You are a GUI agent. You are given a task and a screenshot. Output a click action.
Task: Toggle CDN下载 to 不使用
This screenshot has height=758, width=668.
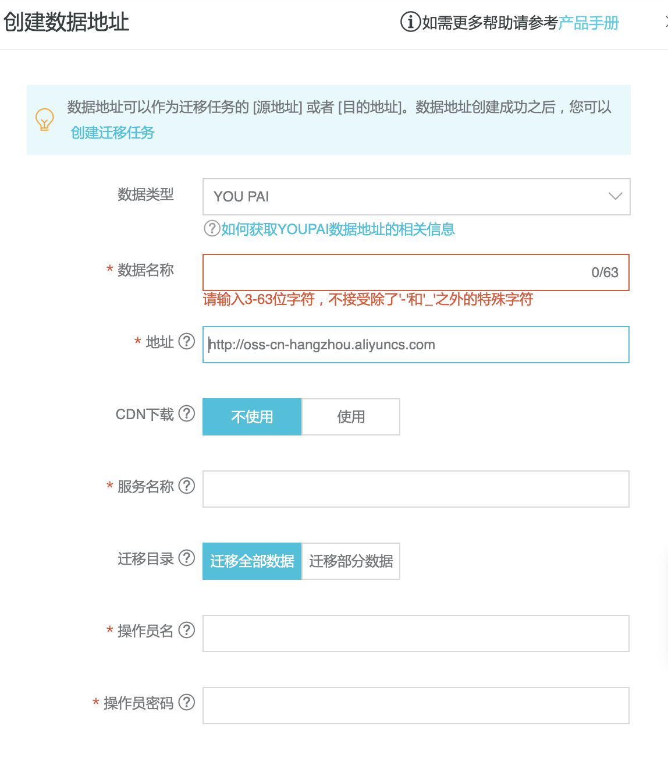(251, 416)
